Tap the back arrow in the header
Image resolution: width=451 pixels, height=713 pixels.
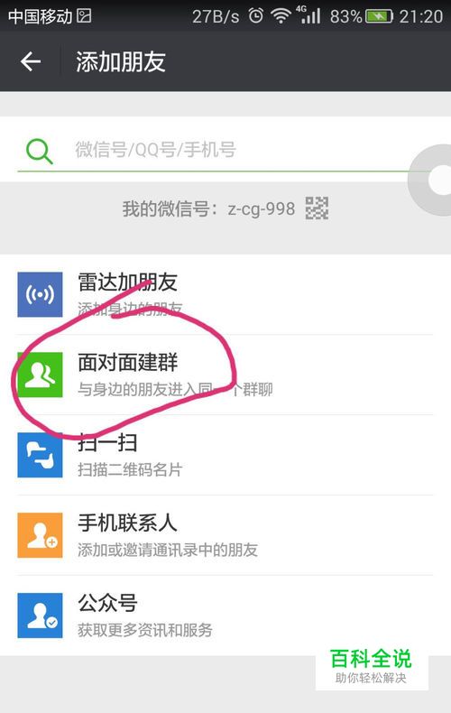(x=31, y=61)
